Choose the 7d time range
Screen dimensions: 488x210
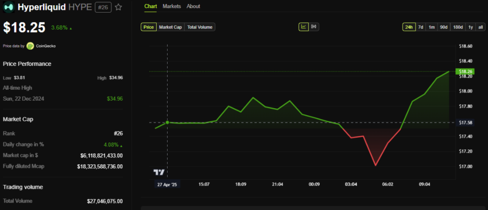tap(420, 27)
